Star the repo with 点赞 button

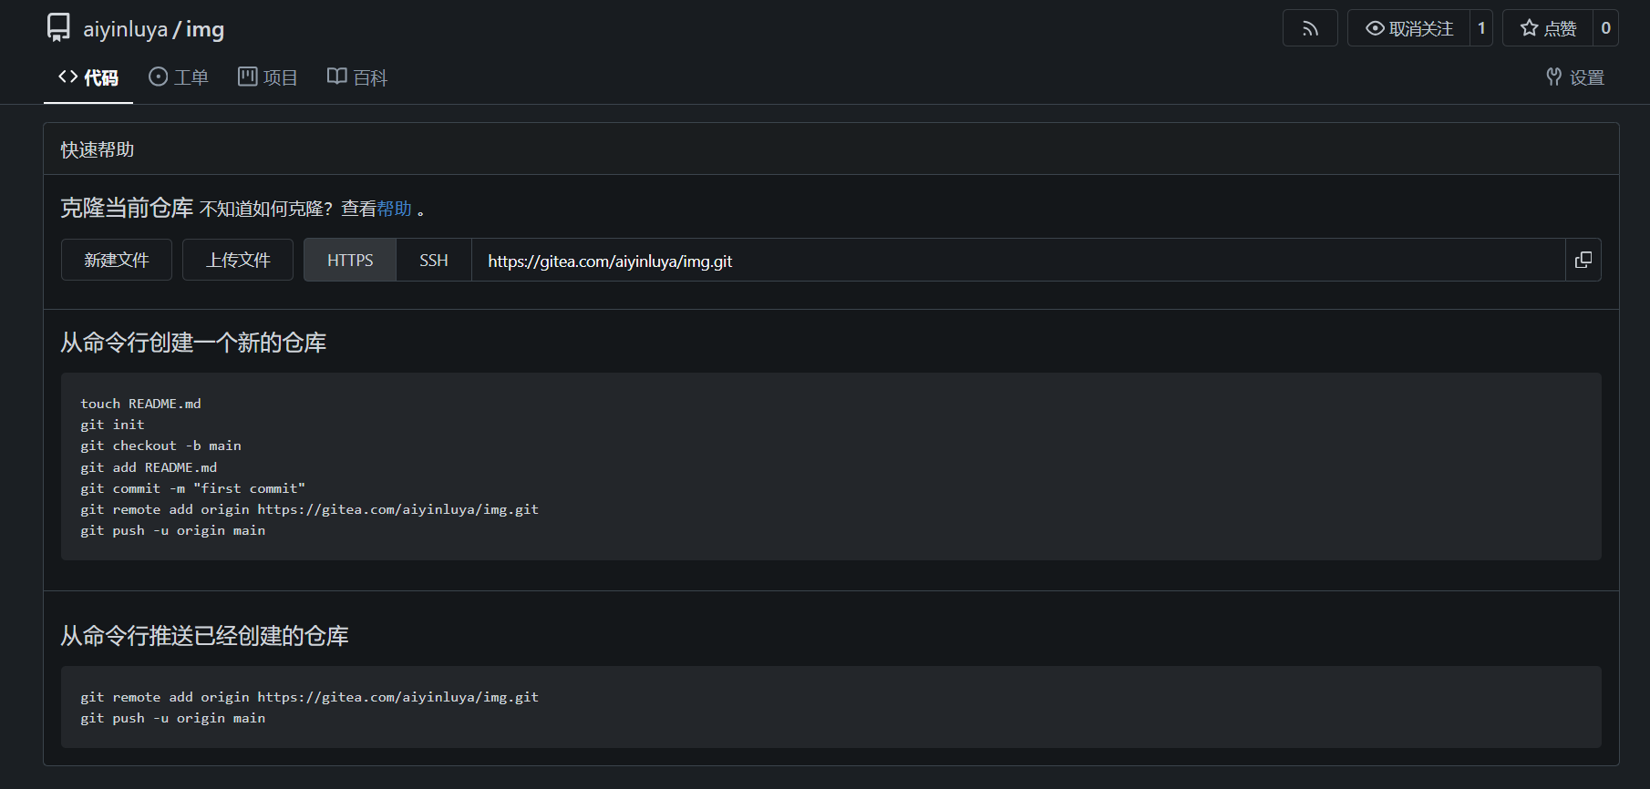click(x=1548, y=28)
